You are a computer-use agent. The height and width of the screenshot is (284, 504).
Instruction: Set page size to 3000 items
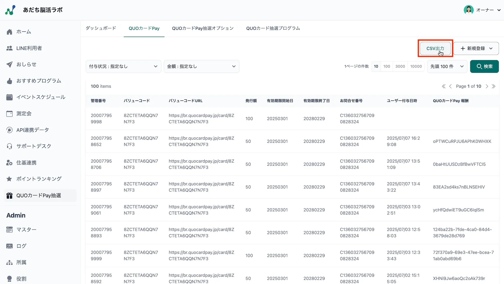400,66
